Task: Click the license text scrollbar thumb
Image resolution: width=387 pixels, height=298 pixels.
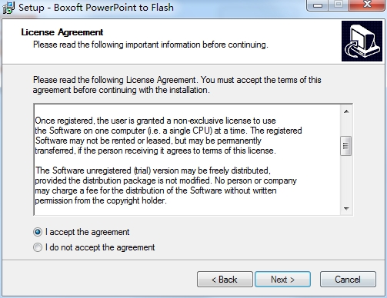Action: [x=345, y=146]
